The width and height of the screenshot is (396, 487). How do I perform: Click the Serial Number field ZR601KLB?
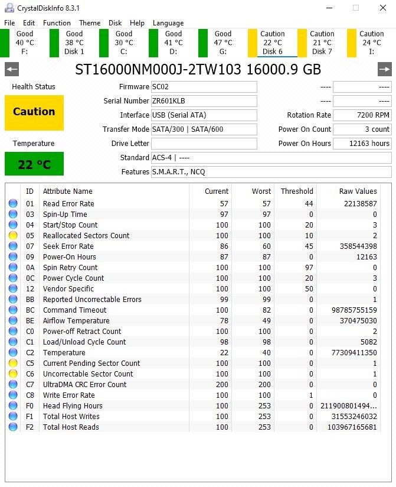204,101
